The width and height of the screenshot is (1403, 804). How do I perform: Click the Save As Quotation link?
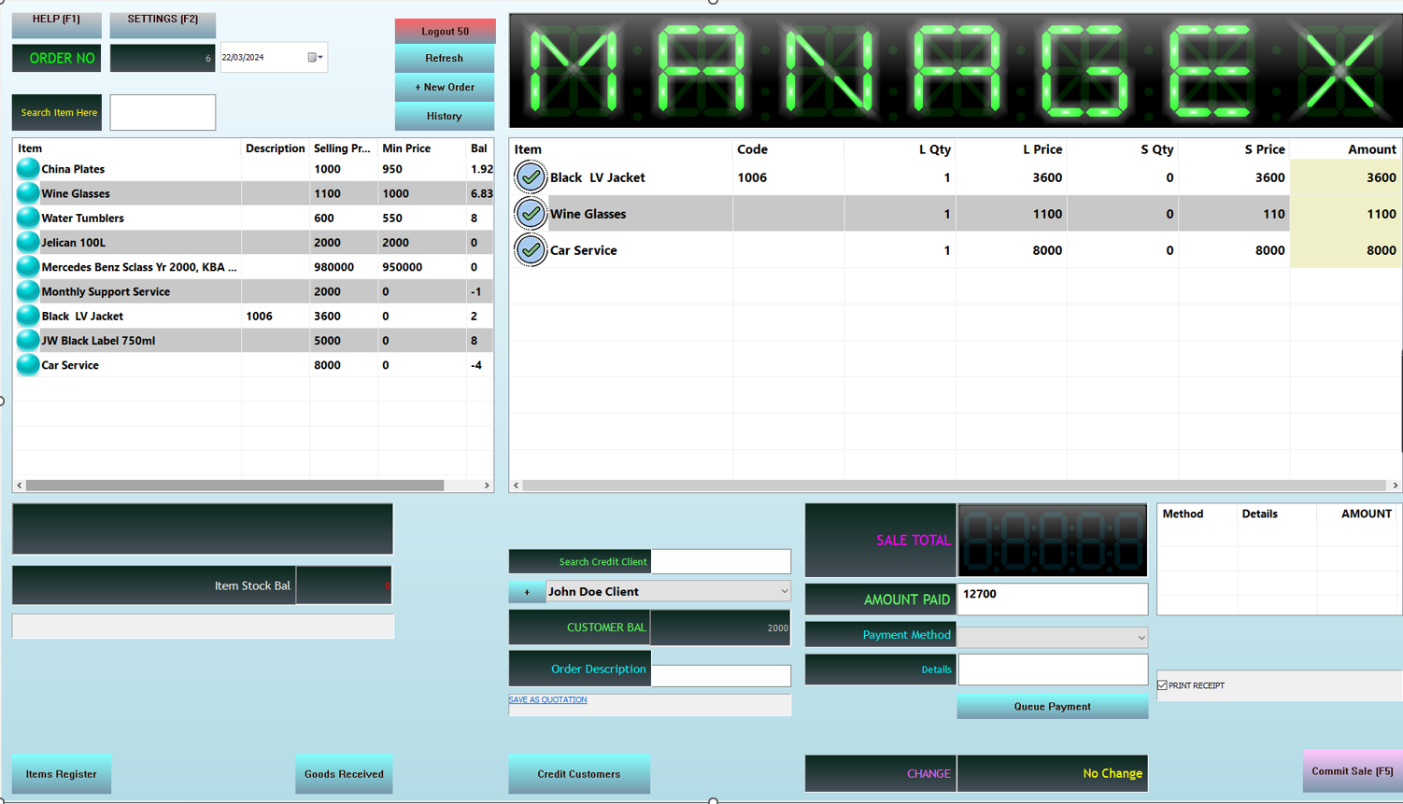point(547,699)
